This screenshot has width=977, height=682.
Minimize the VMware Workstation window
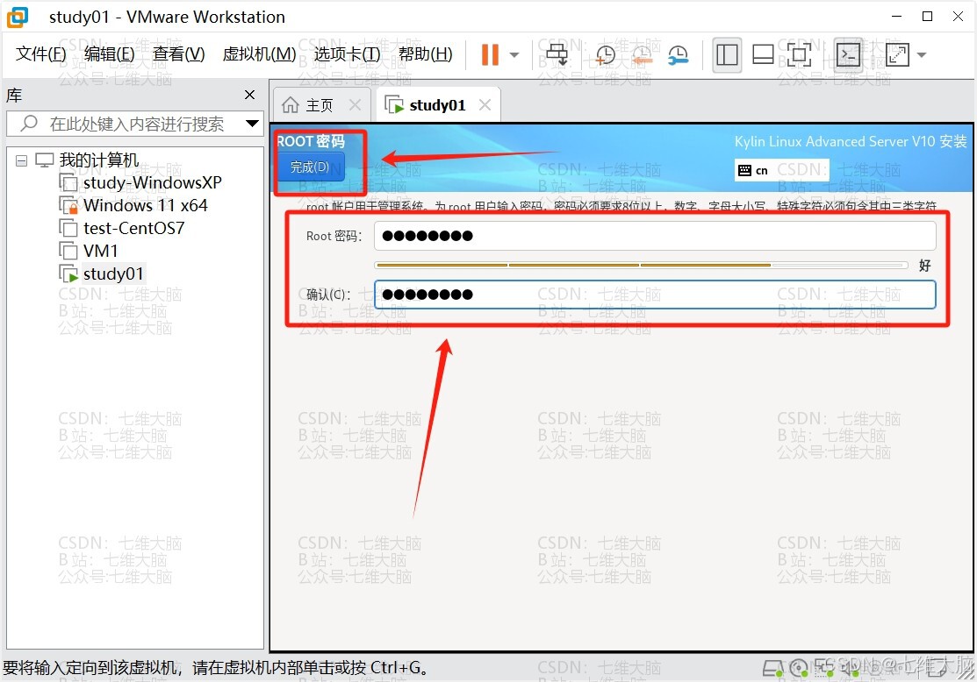click(896, 16)
